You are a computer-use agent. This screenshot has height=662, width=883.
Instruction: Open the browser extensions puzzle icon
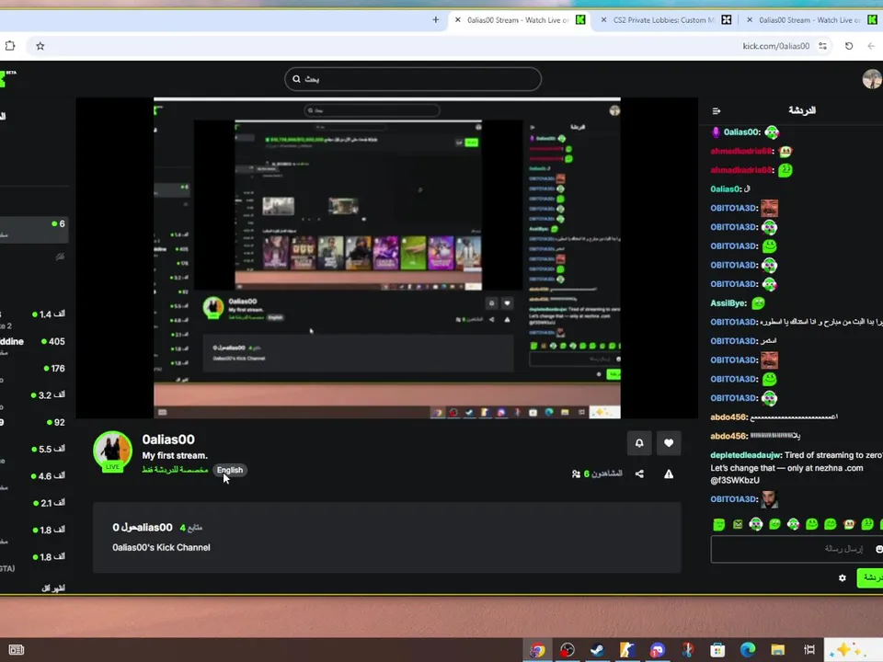tap(9, 46)
